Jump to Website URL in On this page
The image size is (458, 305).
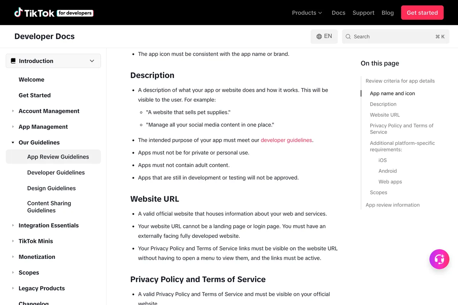pyautogui.click(x=385, y=115)
